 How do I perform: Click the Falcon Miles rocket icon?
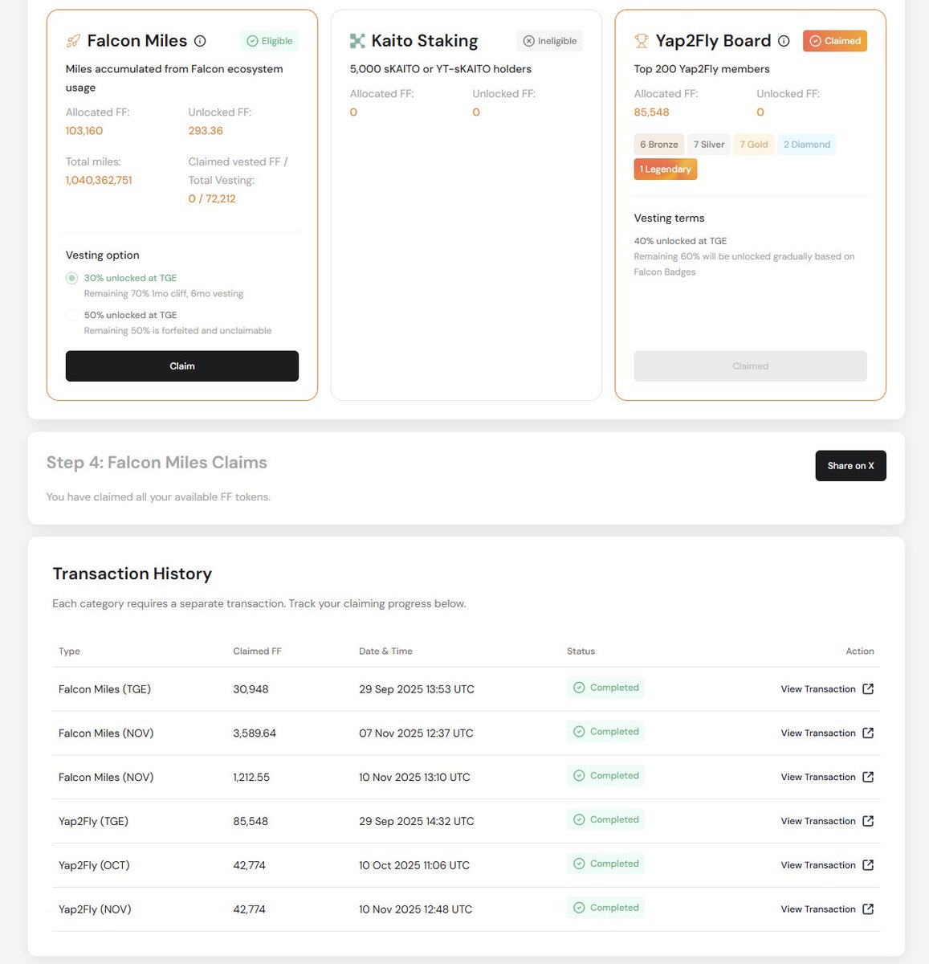[73, 41]
